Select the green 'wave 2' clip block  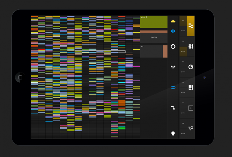[x=154, y=22]
